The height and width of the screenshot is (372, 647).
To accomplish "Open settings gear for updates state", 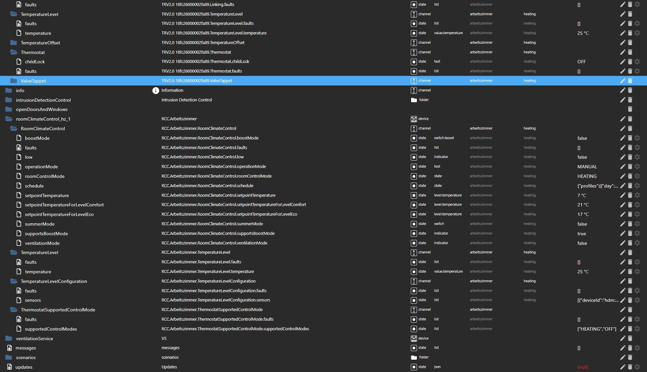I will coord(637,367).
